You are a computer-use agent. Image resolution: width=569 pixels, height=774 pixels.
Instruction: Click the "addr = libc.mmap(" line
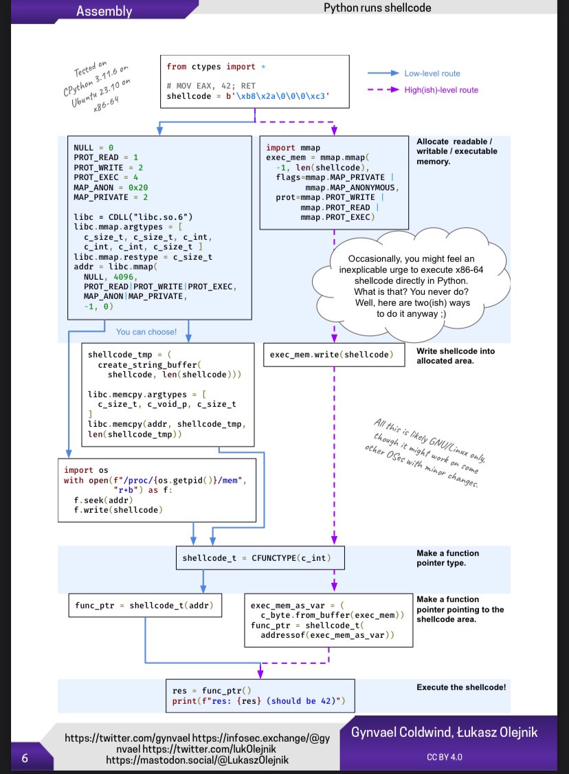point(115,267)
